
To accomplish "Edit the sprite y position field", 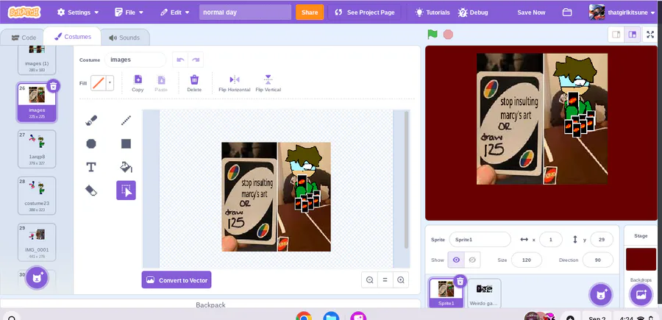I will click(x=602, y=239).
